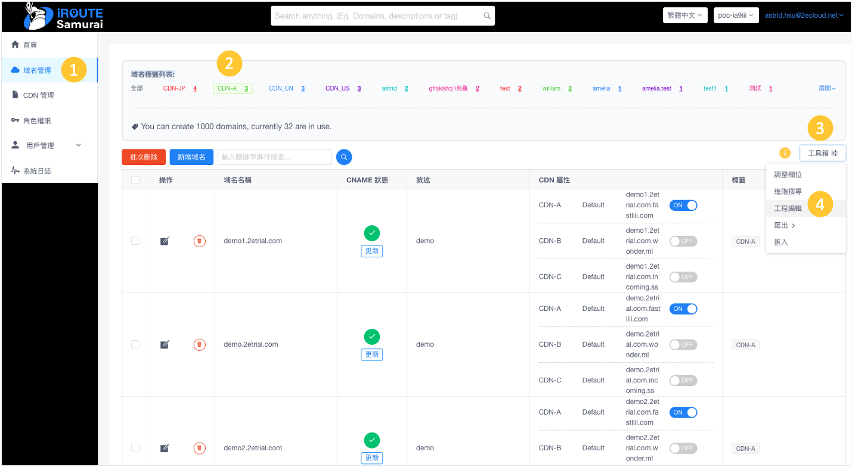The height and width of the screenshot is (467, 852).
Task: Enable CDN-B toggle for demo.2etrial.com
Action: tap(683, 344)
